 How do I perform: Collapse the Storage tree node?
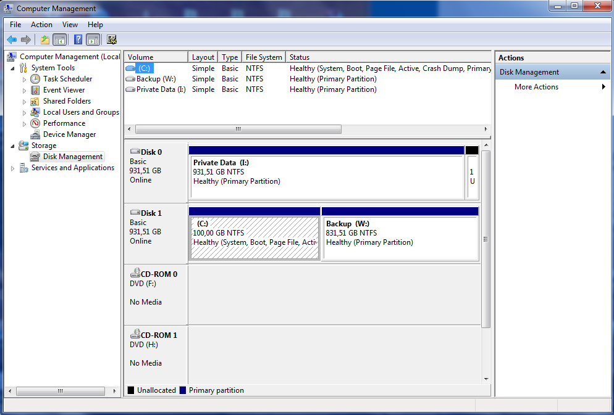[x=12, y=146]
